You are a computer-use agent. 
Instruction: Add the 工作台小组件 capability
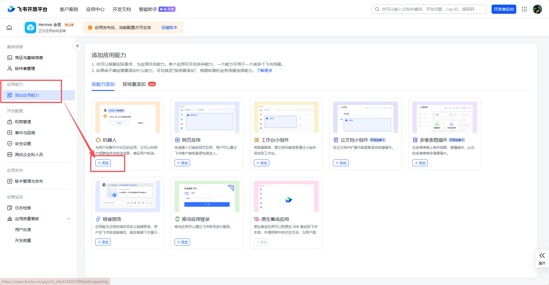(x=262, y=163)
